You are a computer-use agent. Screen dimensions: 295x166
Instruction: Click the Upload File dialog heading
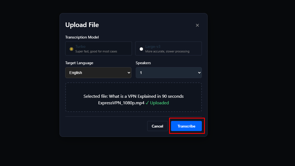(82, 25)
